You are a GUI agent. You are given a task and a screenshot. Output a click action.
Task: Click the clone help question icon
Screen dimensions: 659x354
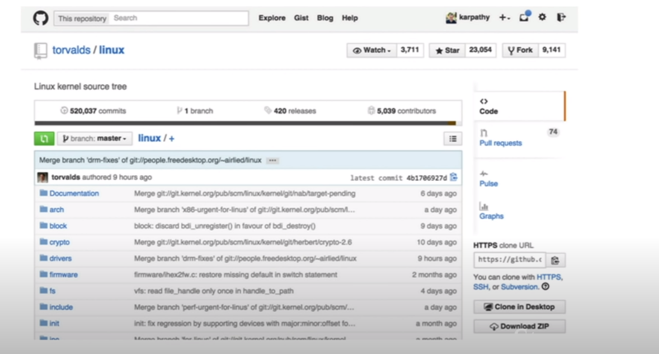pos(545,287)
